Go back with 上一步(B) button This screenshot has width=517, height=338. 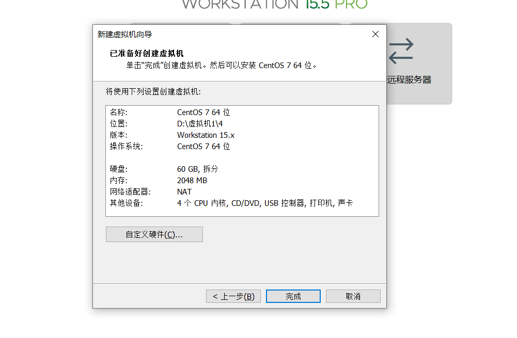tap(233, 296)
